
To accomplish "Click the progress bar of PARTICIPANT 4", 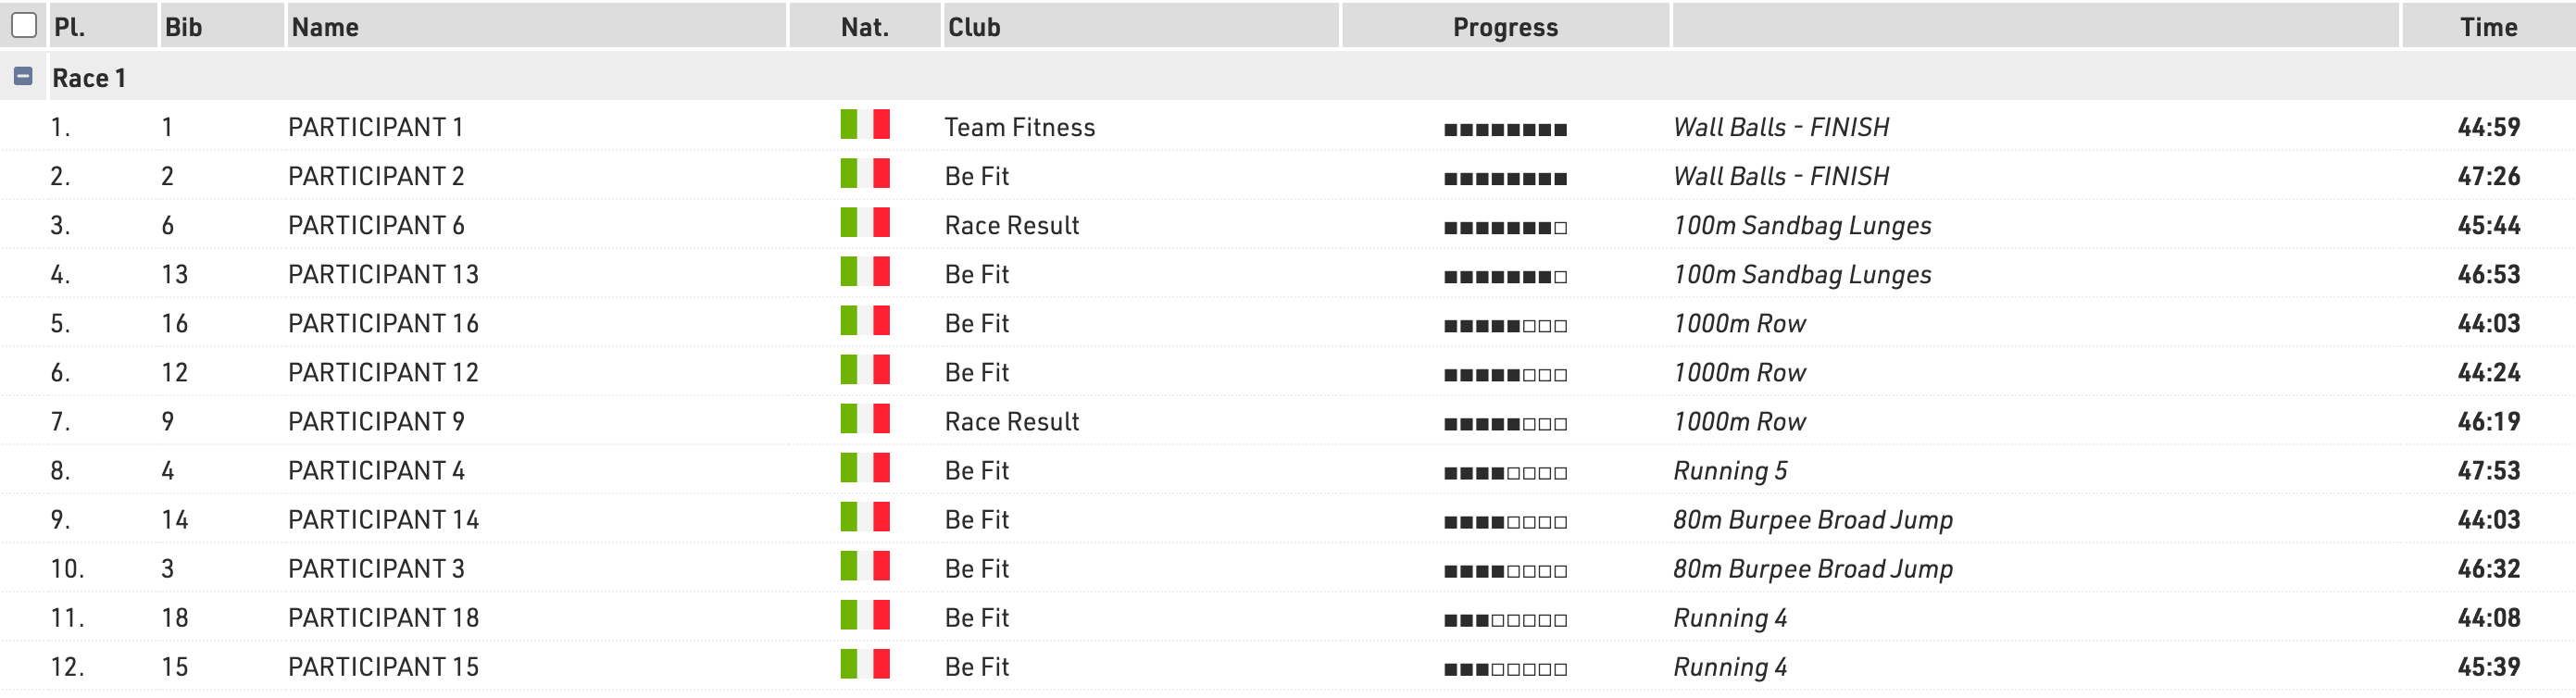I will tap(1504, 473).
